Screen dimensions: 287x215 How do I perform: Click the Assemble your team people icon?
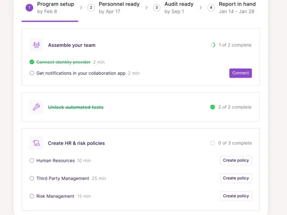point(36,45)
